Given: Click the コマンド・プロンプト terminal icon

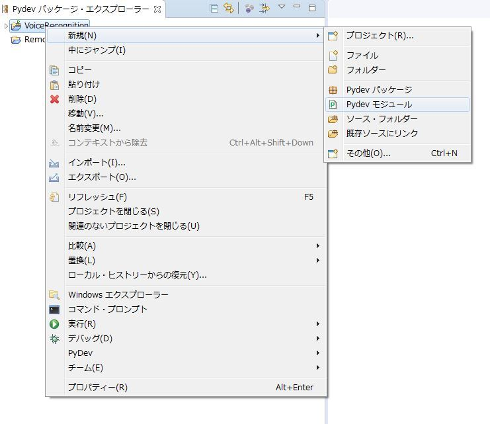Looking at the screenshot, I should click(x=54, y=310).
